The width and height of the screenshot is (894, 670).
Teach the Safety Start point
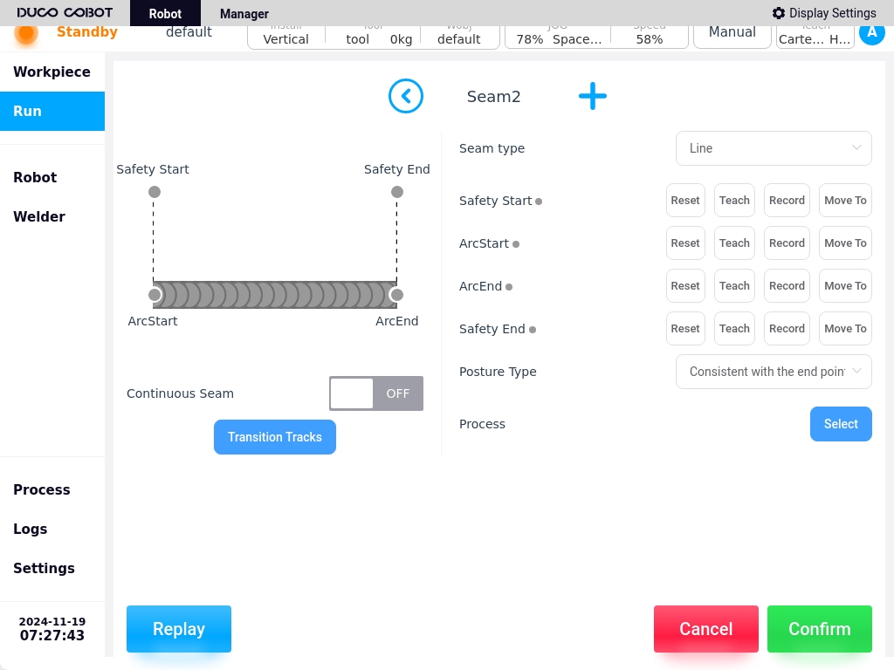(x=734, y=200)
